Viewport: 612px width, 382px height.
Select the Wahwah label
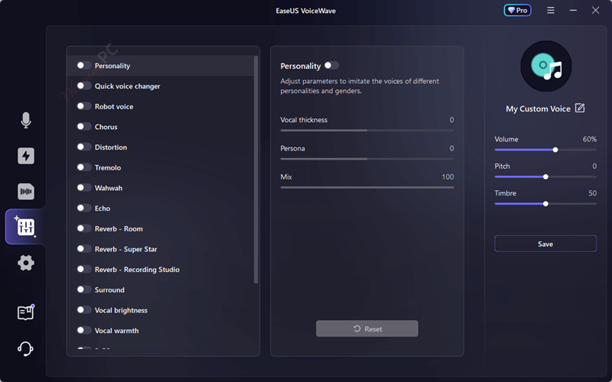tap(109, 188)
